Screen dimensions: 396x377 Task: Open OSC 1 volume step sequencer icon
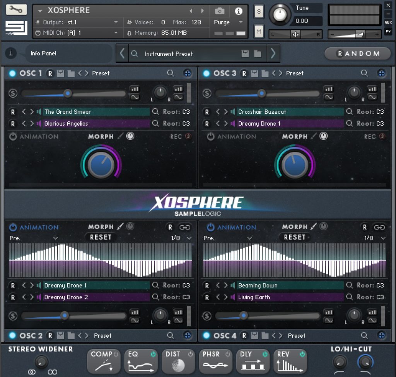(x=135, y=89)
